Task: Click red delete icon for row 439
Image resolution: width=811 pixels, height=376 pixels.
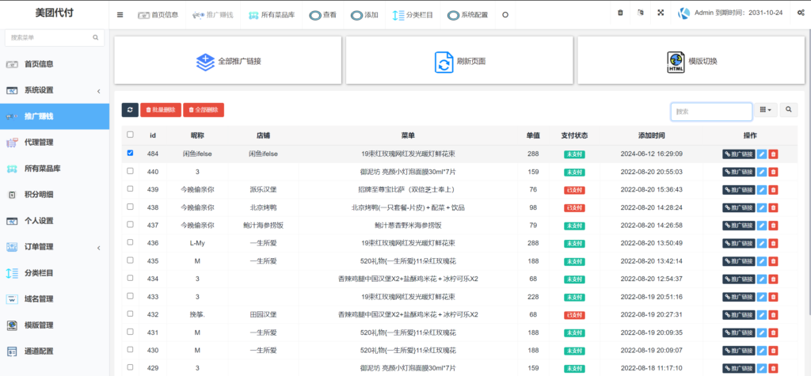Action: pyautogui.click(x=773, y=190)
